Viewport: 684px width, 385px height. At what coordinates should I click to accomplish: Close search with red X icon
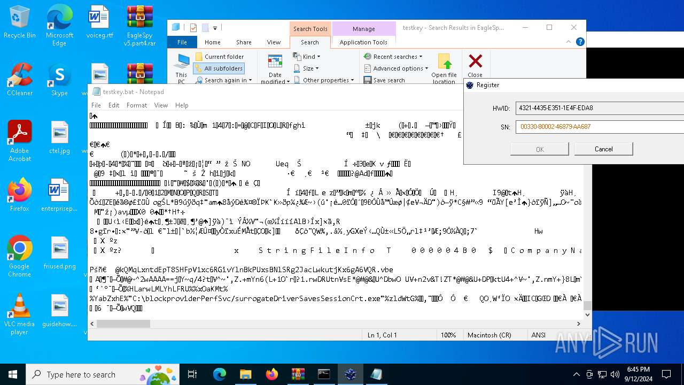(475, 66)
